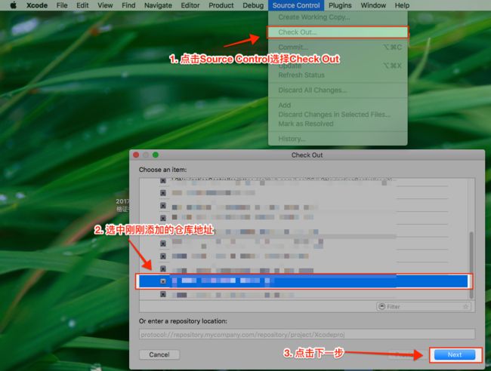Click the repository list vertical scrollbar
This screenshot has width=491, height=371.
pyautogui.click(x=471, y=265)
